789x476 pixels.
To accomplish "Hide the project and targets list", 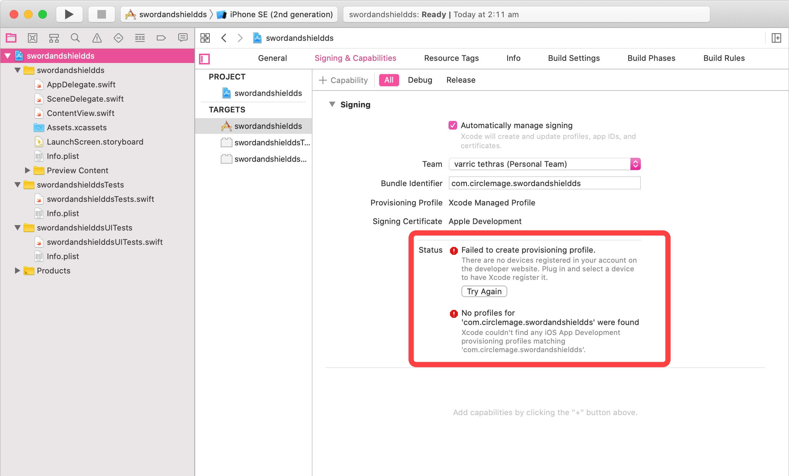I will pyautogui.click(x=204, y=59).
